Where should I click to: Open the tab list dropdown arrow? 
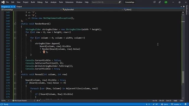(x=181, y=7)
